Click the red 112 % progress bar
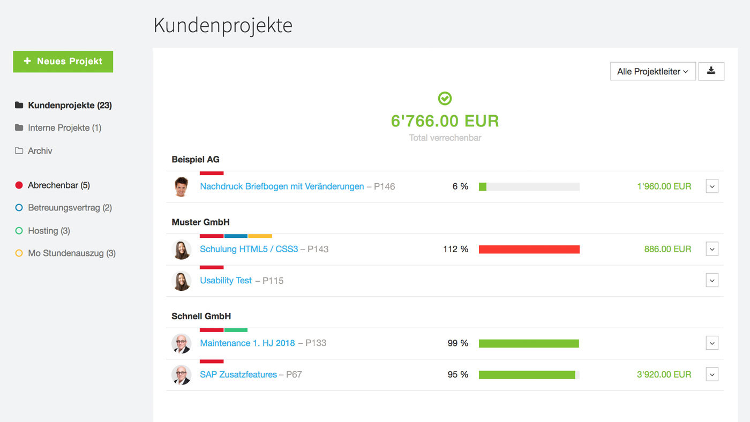This screenshot has height=422, width=750. (x=529, y=250)
